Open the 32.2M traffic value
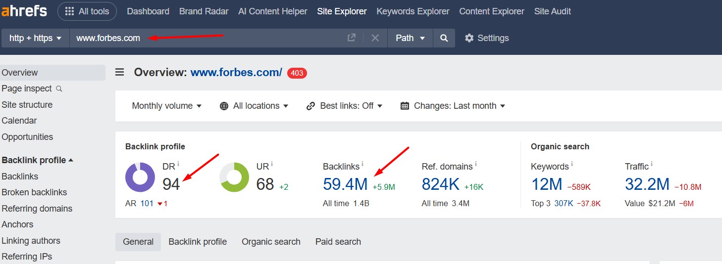722x264 pixels. coord(647,184)
